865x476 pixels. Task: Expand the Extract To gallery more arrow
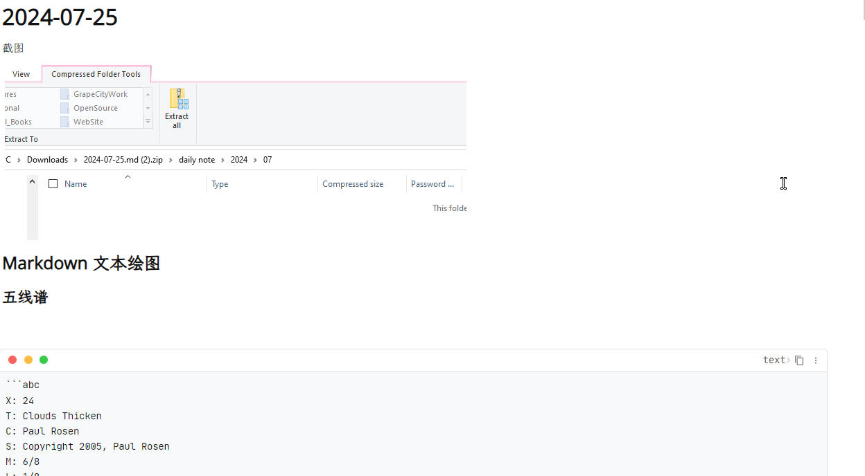tap(148, 122)
